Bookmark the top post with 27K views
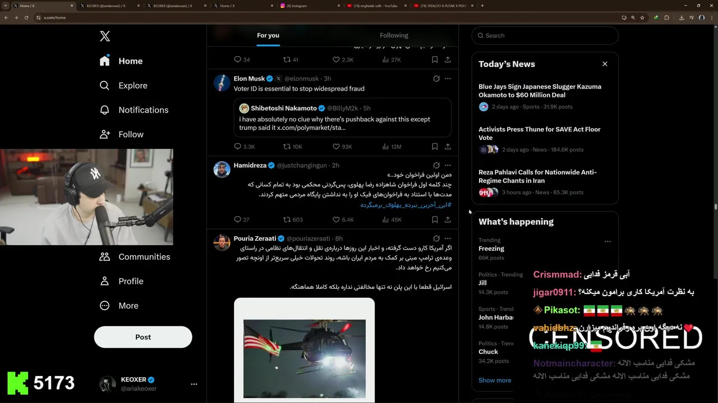Screen dimensions: 718x403 tap(435, 59)
